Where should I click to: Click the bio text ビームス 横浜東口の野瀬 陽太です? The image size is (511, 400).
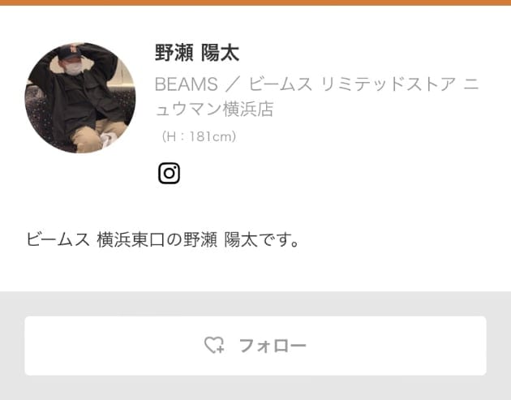tap(162, 240)
